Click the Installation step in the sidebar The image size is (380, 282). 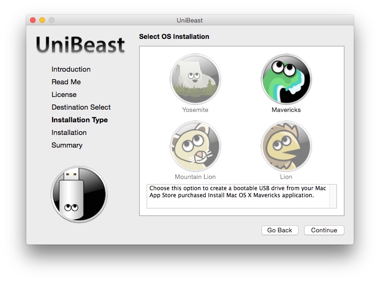pyautogui.click(x=69, y=133)
